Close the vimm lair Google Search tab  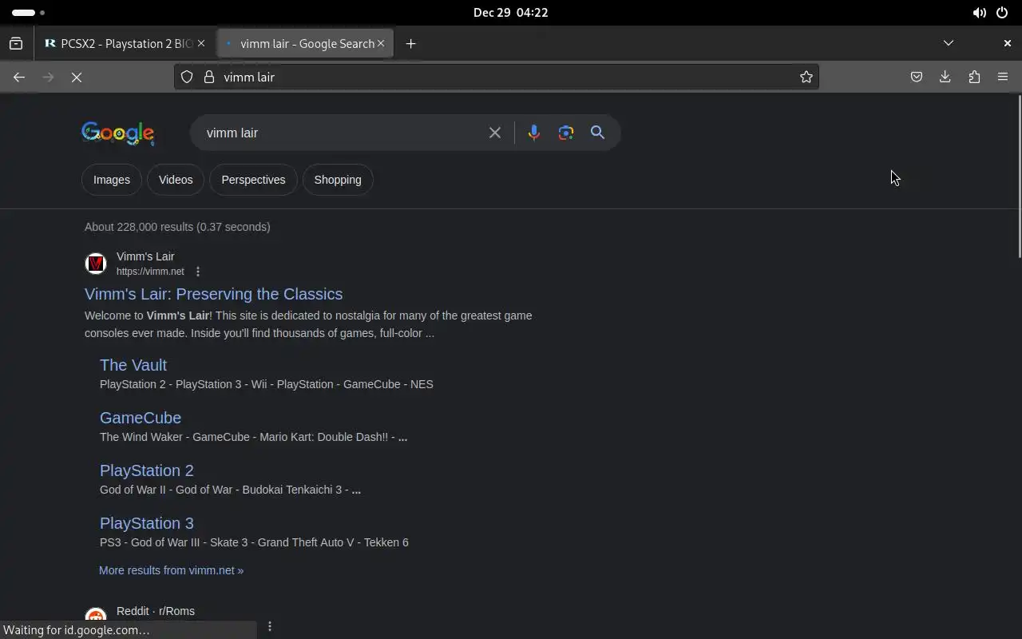pos(381,44)
